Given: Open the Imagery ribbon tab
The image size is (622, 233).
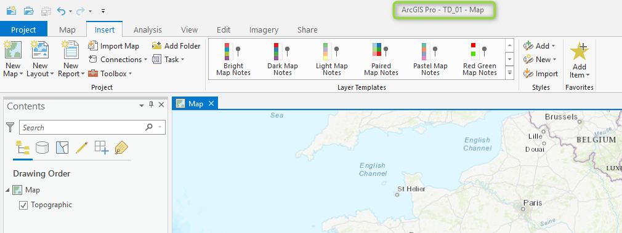Looking at the screenshot, I should [264, 30].
